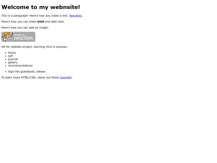Click "Sign the guestbook, please." item
The image size is (217, 163).
(x=27, y=72)
